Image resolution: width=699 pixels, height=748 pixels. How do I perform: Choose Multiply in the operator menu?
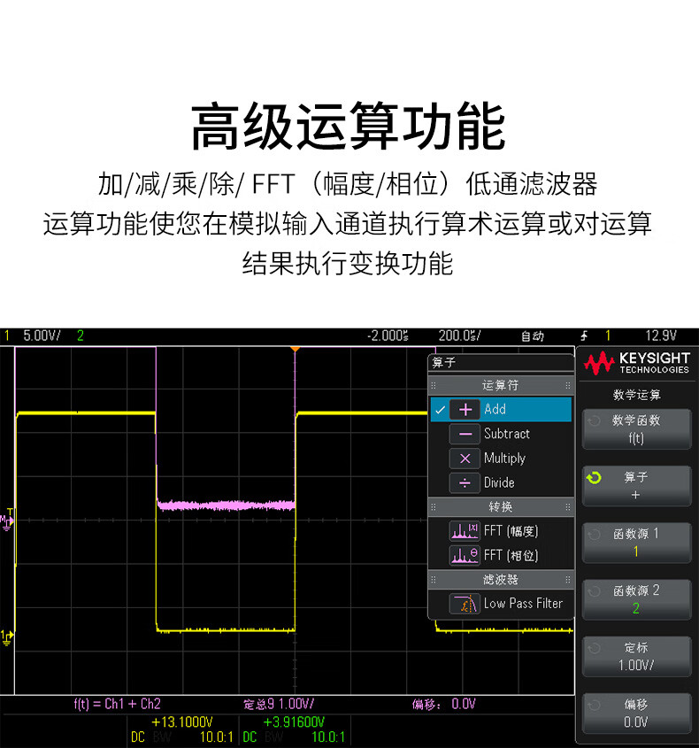[501, 459]
